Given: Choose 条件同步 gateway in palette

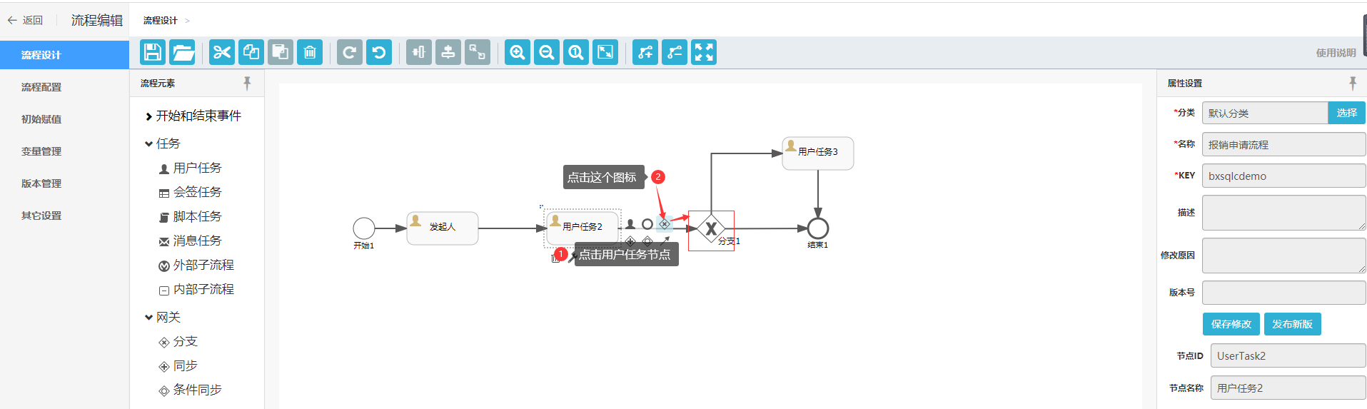Looking at the screenshot, I should [191, 390].
